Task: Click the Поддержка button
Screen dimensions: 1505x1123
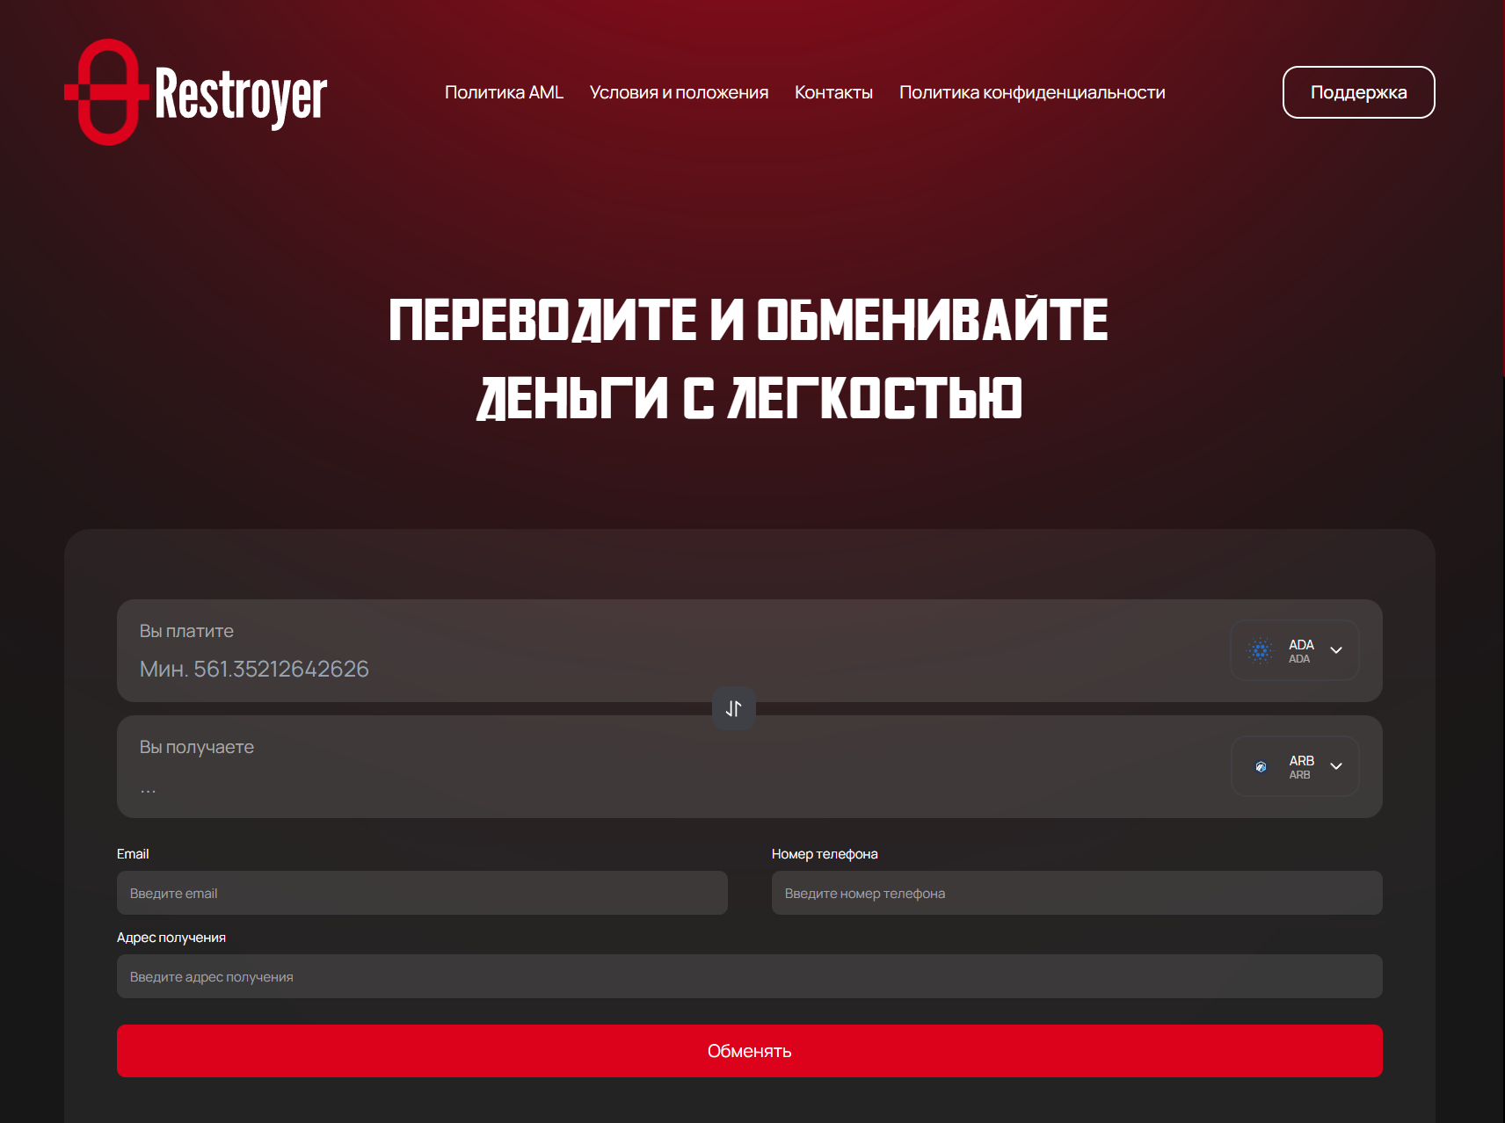Action: click(x=1358, y=91)
